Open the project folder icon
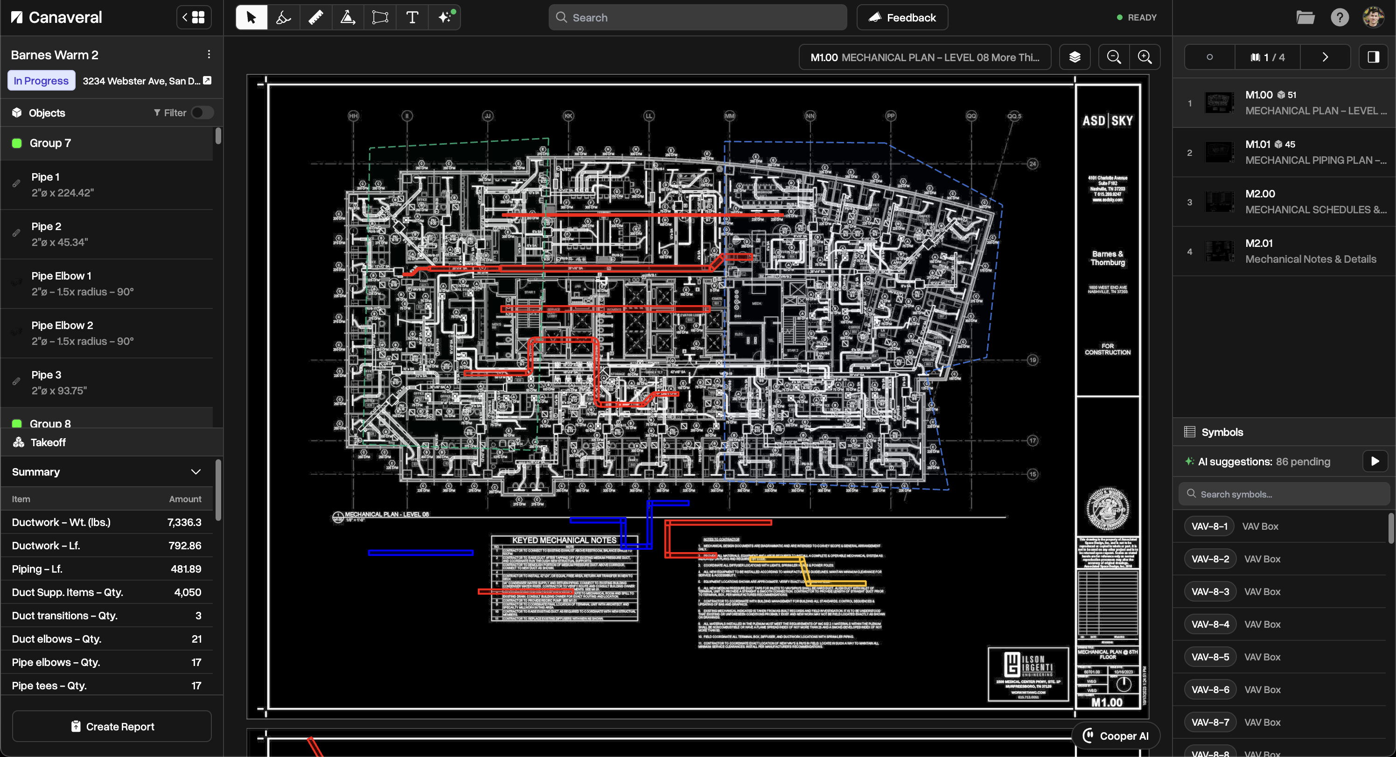1396x757 pixels. (x=1305, y=17)
